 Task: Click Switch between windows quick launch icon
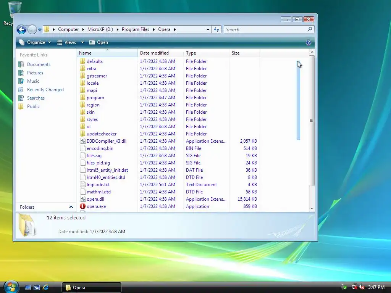[x=37, y=288]
